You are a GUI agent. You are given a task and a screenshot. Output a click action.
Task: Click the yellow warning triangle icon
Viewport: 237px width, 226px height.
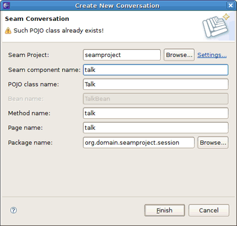pos(8,31)
